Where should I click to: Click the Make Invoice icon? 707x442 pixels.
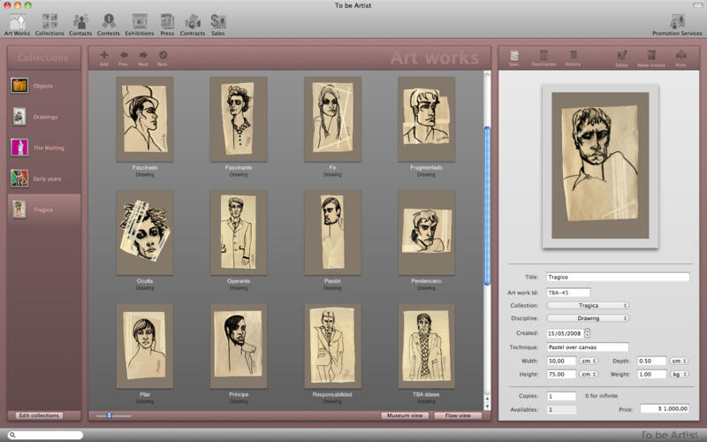[x=650, y=57]
